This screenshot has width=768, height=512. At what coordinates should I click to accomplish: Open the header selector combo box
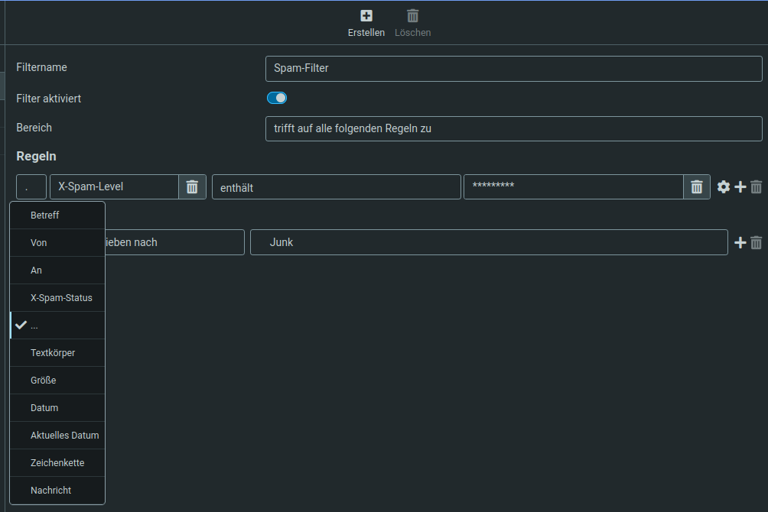point(30,186)
